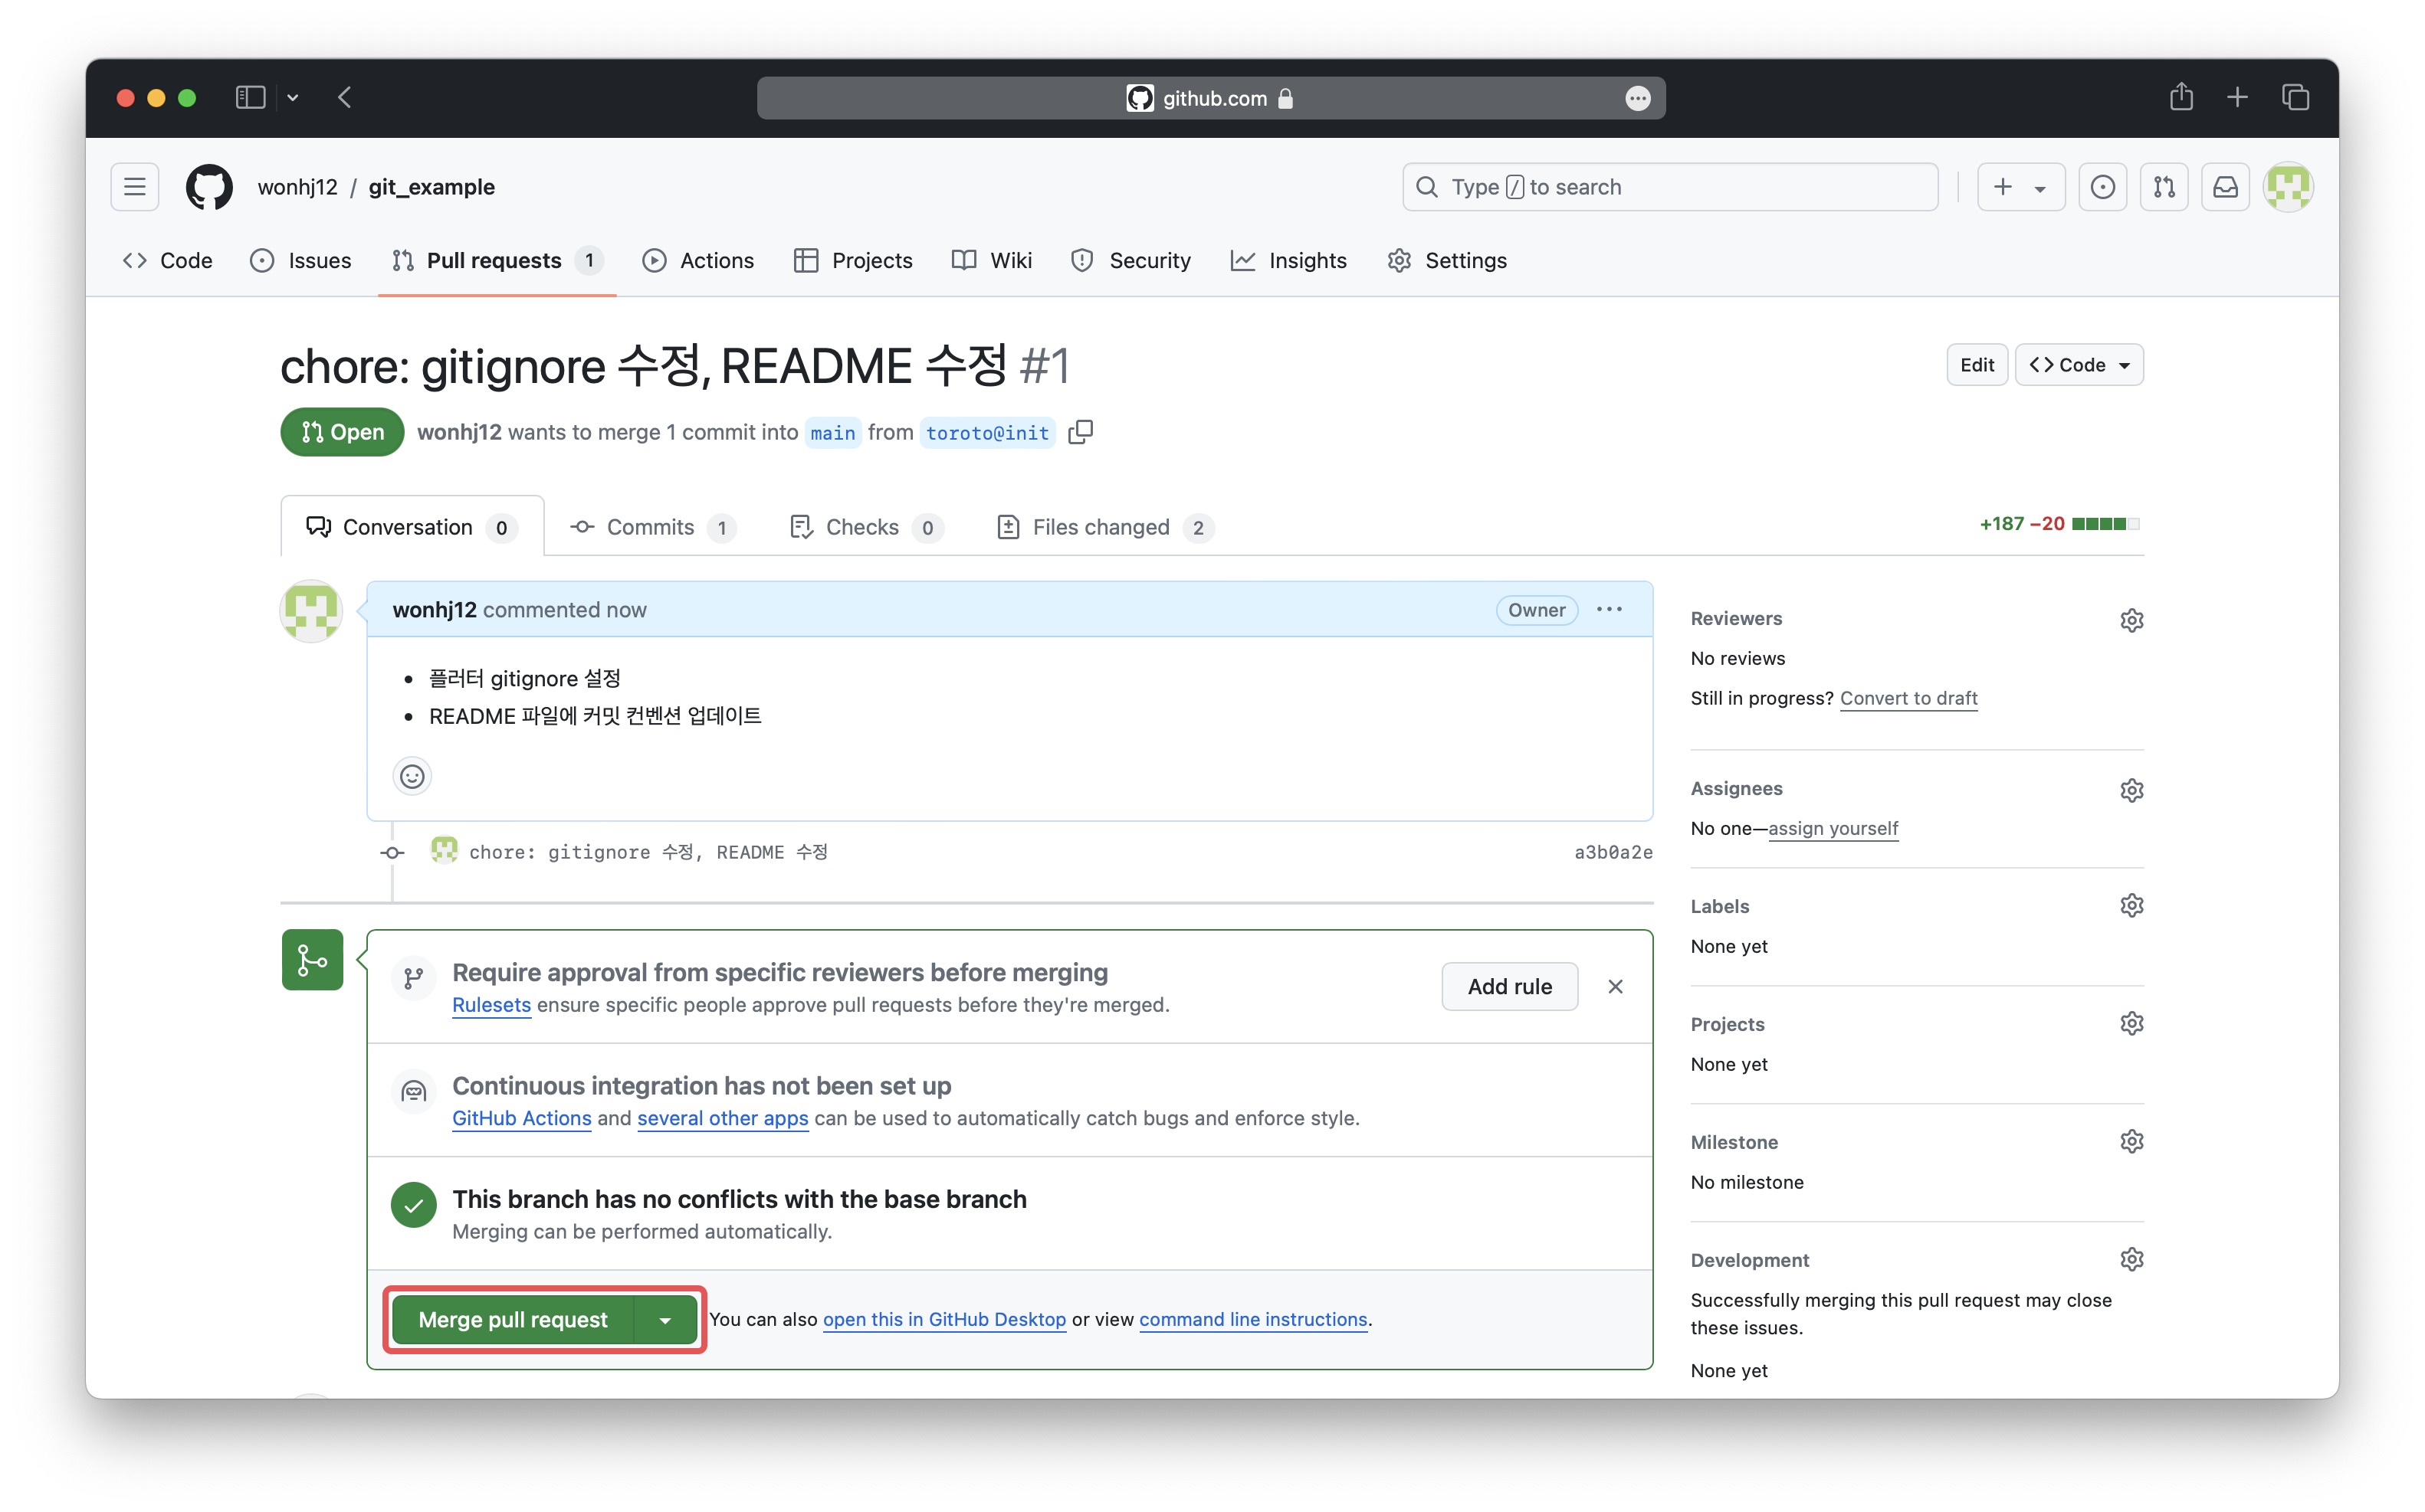Open comment options three-dot menu
Image resolution: width=2425 pixels, height=1512 pixels.
[1609, 610]
